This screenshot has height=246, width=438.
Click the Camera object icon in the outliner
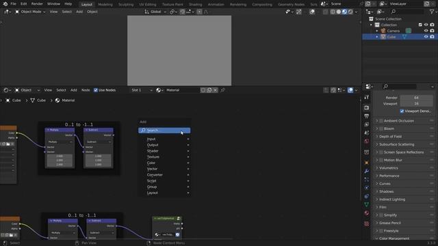[x=383, y=31]
